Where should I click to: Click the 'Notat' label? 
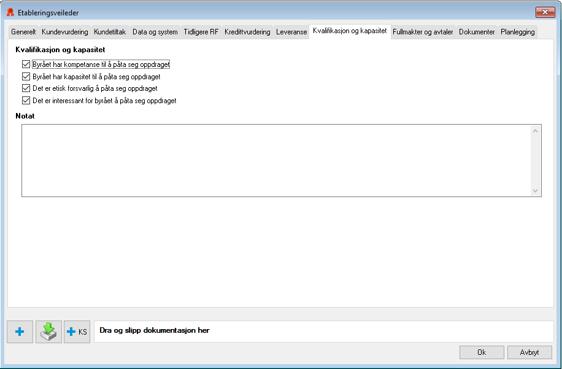25,116
